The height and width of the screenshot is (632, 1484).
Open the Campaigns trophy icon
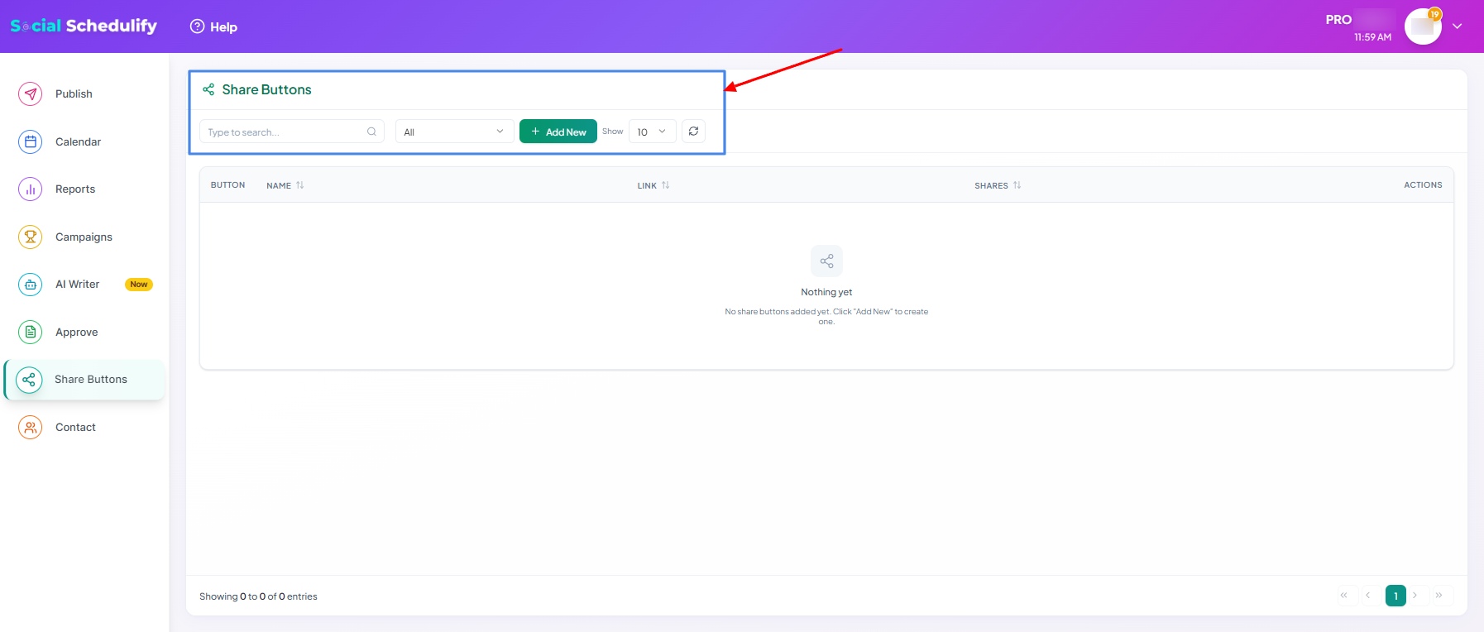coord(31,237)
